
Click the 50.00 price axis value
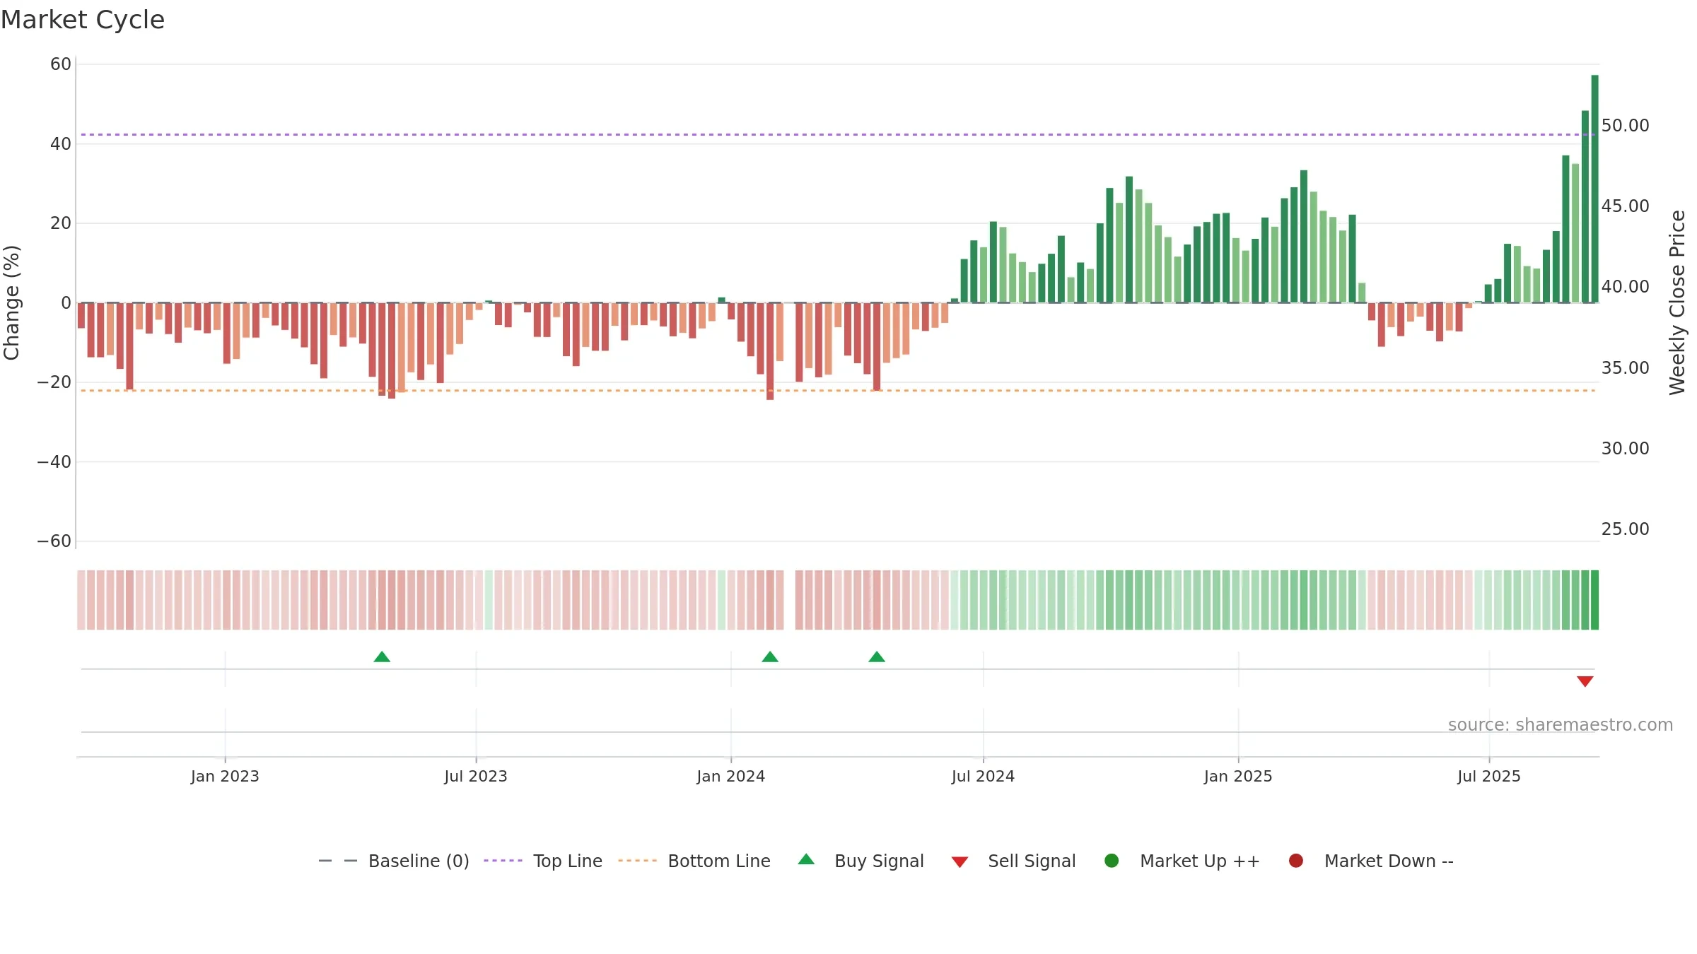tap(1626, 126)
